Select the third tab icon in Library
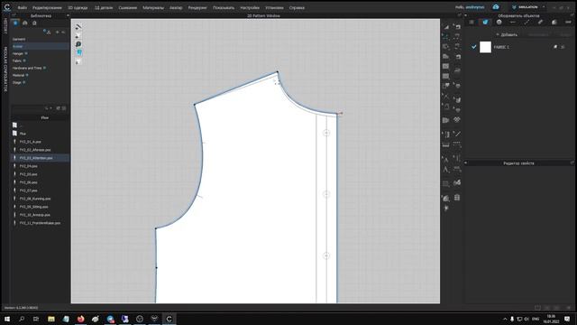This screenshot has width=577, height=325. coord(34,23)
